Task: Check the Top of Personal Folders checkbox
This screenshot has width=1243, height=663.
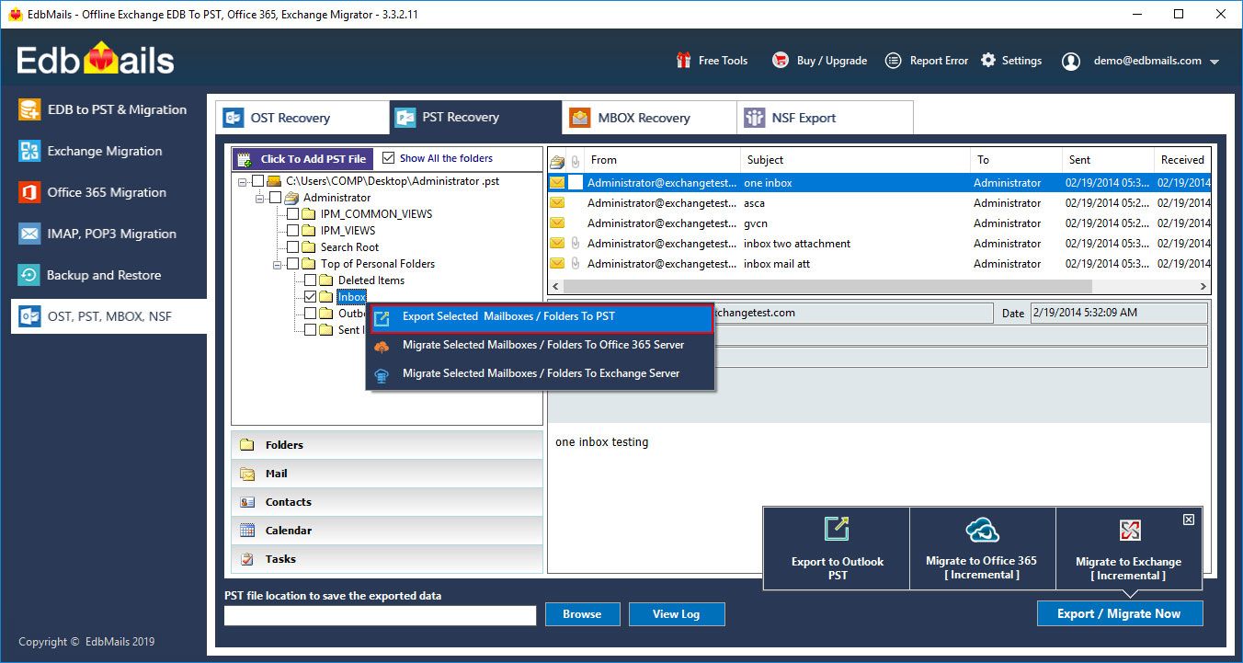Action: pyautogui.click(x=292, y=264)
